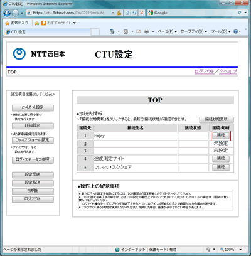This screenshot has width=251, height=256.
Task: Expand the address bar history dropdown
Action: click(x=113, y=13)
